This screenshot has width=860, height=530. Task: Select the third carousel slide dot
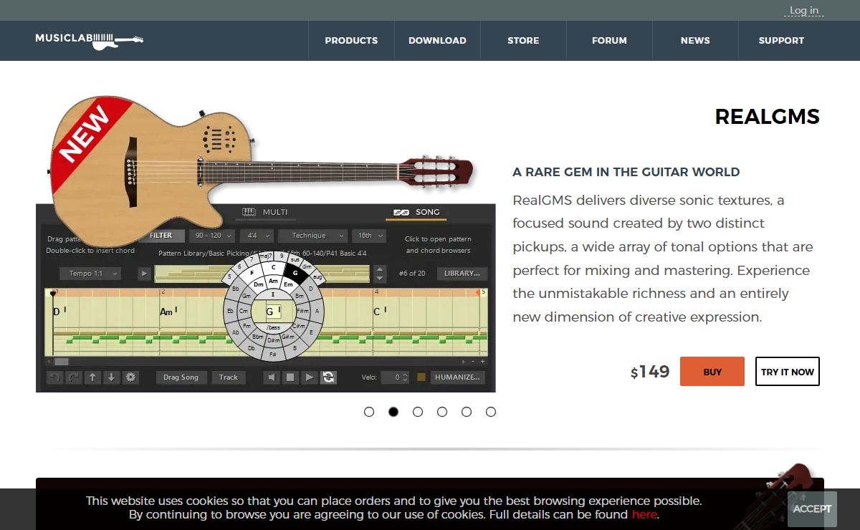click(x=418, y=412)
